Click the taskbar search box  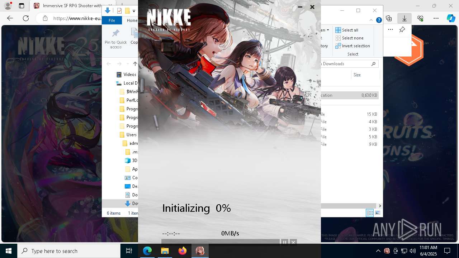click(69, 251)
